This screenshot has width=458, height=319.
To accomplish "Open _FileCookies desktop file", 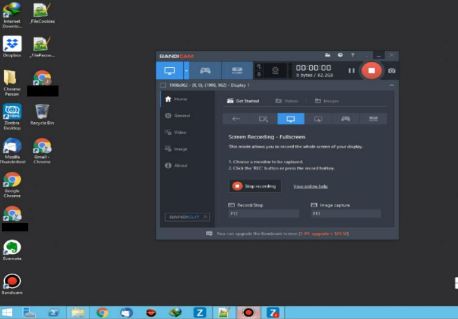I will (x=42, y=13).
